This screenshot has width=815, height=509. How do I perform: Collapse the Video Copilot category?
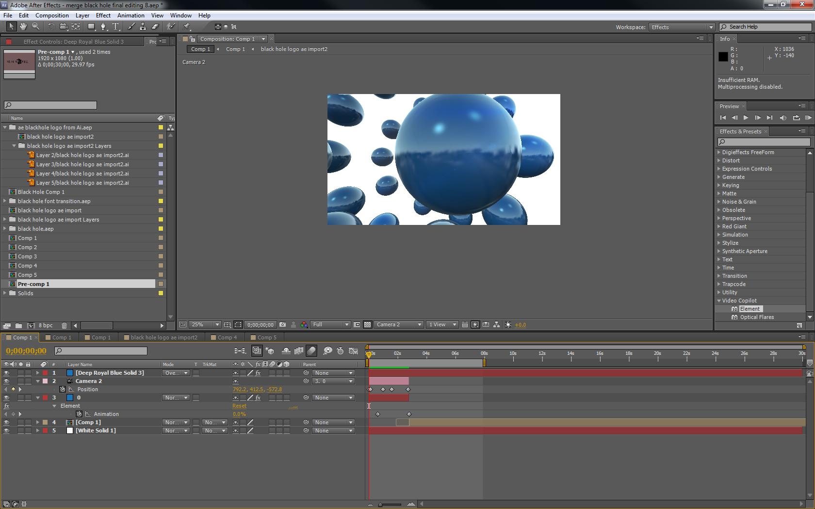click(x=719, y=301)
